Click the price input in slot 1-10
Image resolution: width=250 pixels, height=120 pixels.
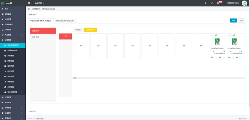click(x=236, y=51)
